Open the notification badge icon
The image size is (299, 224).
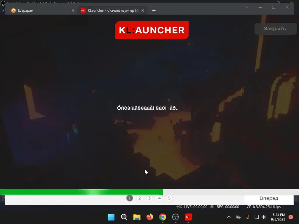(x=291, y=217)
